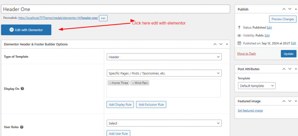This screenshot has width=298, height=136.
Task: Click the Update button
Action: click(x=288, y=54)
